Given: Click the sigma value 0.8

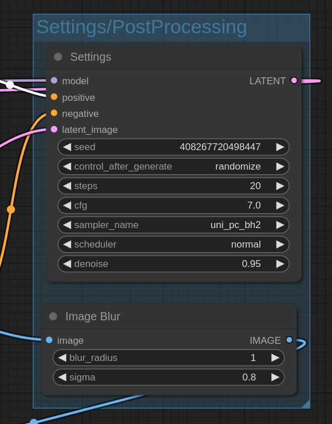Looking at the screenshot, I should pos(249,377).
